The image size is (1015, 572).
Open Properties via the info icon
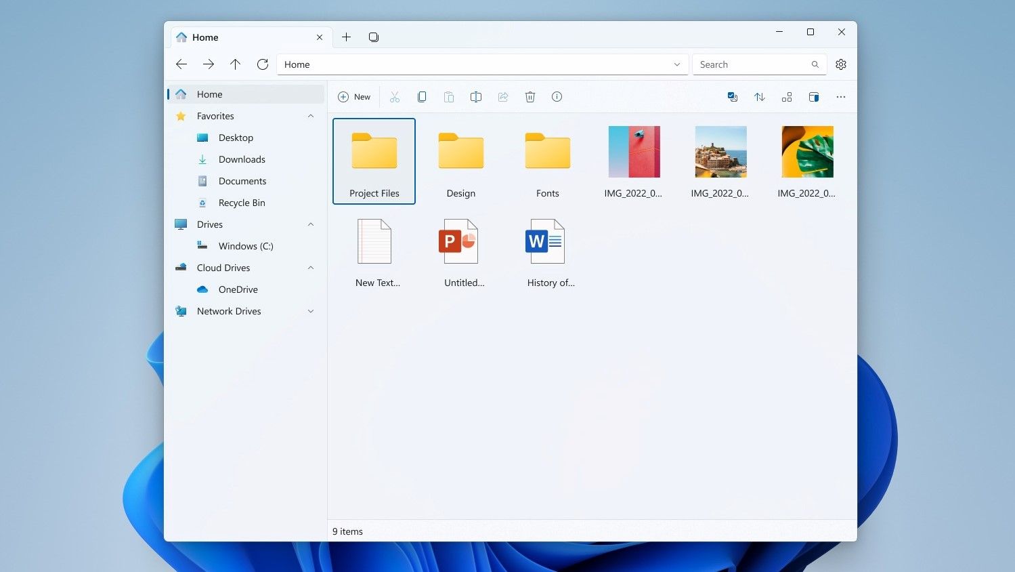point(557,96)
